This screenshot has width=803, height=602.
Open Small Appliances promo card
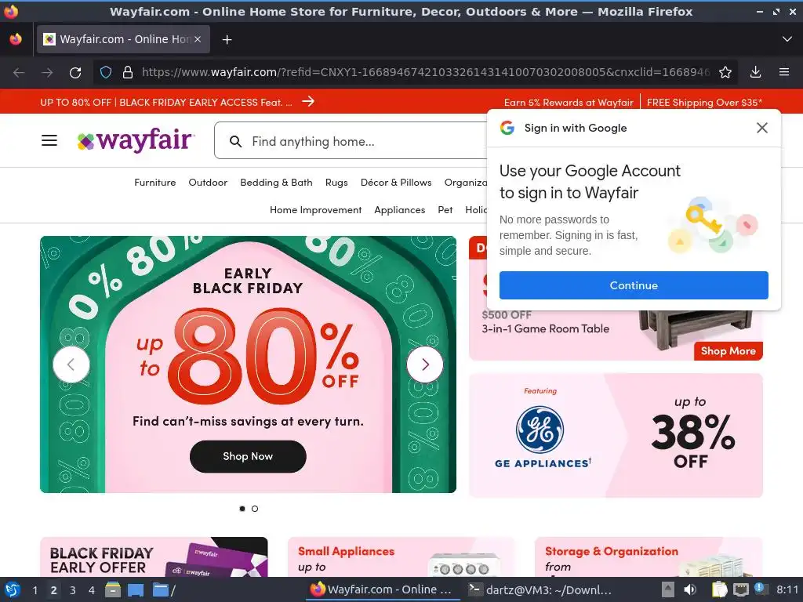tap(401, 557)
